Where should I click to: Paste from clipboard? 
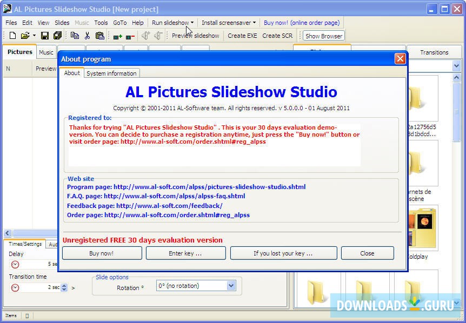coord(99,36)
